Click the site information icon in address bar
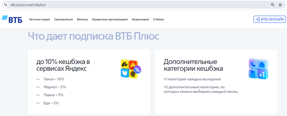The width and height of the screenshot is (287, 116). pyautogui.click(x=6, y=5)
